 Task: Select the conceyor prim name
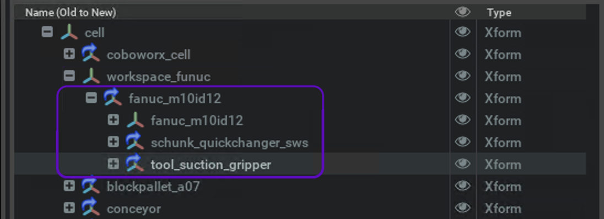coord(134,209)
